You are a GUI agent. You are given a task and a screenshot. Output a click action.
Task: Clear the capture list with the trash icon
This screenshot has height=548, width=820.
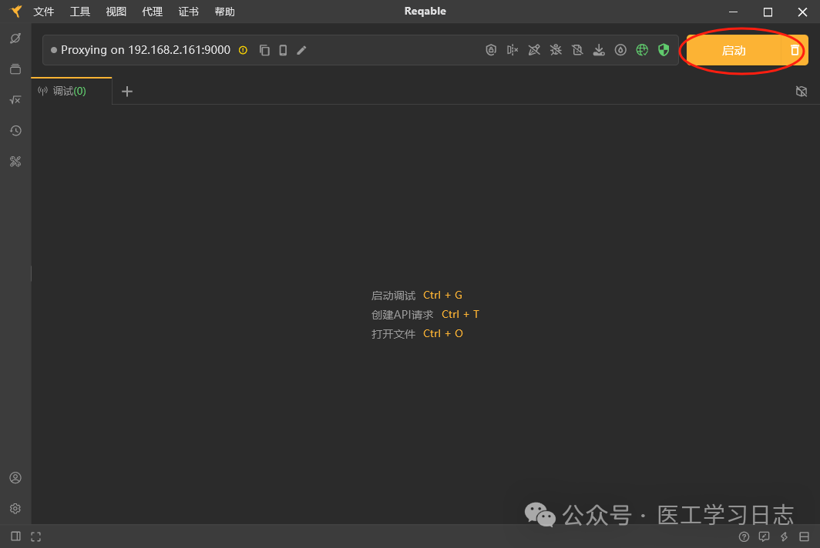click(795, 51)
